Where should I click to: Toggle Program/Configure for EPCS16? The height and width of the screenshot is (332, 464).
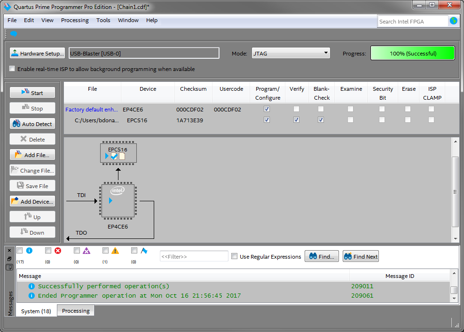(x=267, y=119)
